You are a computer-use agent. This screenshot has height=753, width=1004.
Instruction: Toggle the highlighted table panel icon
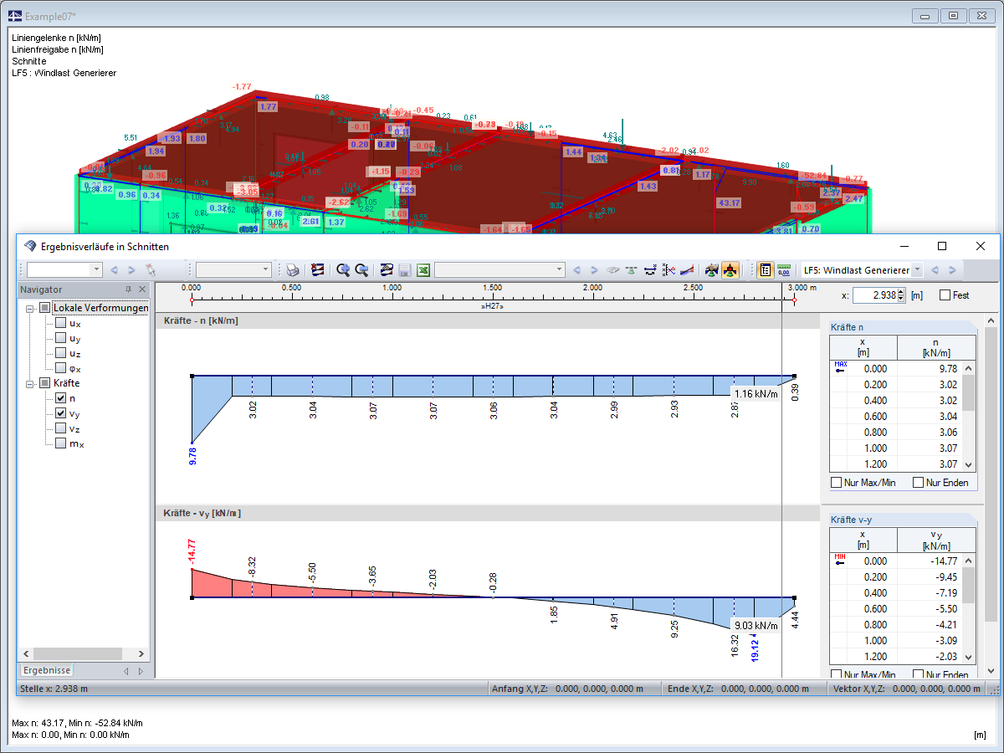[x=765, y=270]
